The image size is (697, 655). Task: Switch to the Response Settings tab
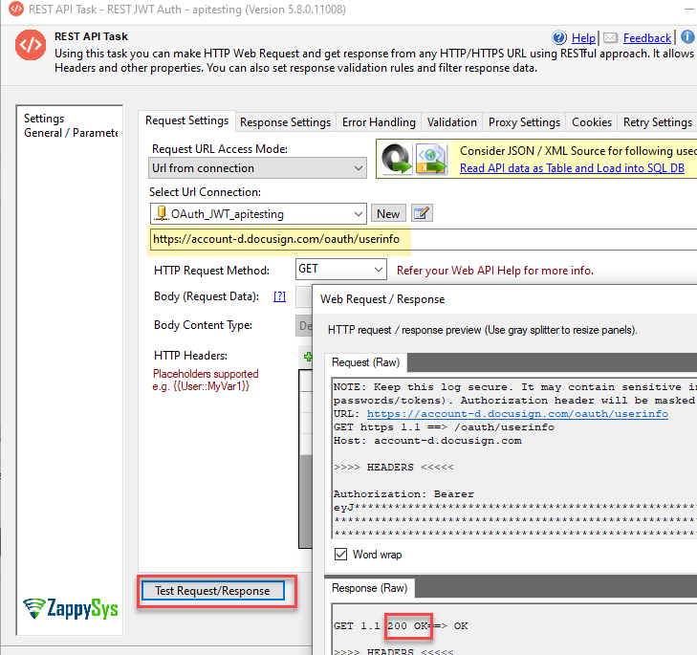point(285,122)
